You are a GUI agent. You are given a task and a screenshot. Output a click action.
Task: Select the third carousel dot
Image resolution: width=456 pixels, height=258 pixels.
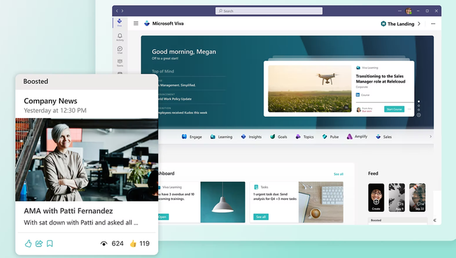point(419,110)
